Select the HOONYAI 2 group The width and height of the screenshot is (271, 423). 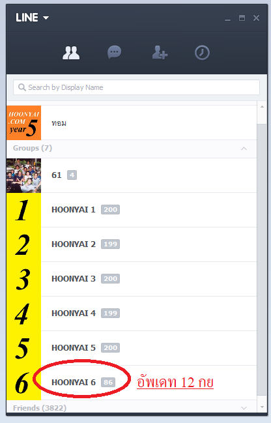pos(132,244)
